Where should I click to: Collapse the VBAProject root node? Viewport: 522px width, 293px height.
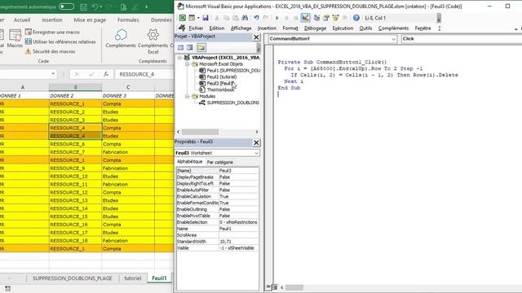click(179, 58)
